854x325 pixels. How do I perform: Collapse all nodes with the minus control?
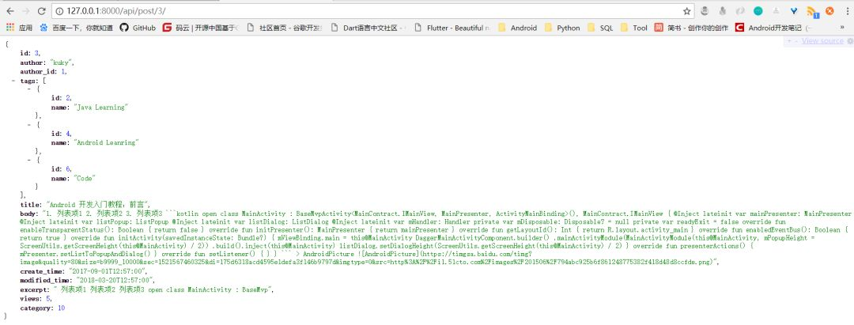796,41
